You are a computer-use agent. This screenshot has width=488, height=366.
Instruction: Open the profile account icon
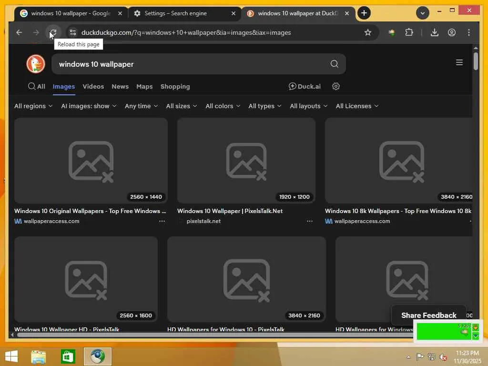click(452, 32)
